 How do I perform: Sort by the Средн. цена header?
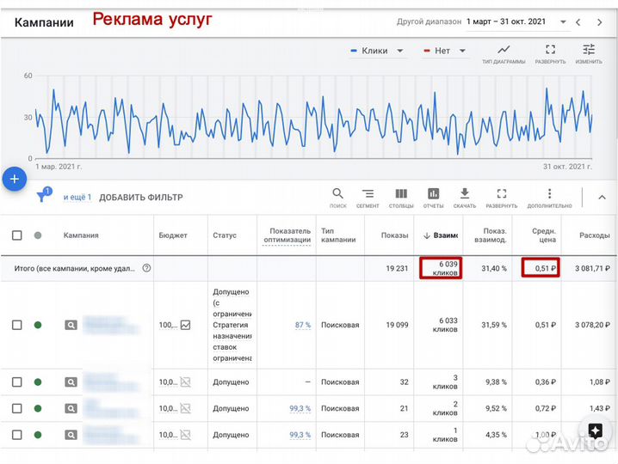[544, 235]
